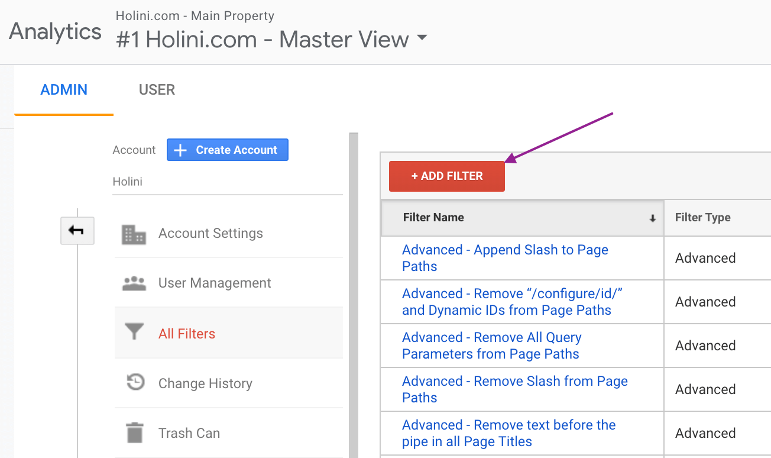This screenshot has width=771, height=458.
Task: Open Remove Slash from Page Paths filter
Action: pyautogui.click(x=515, y=389)
